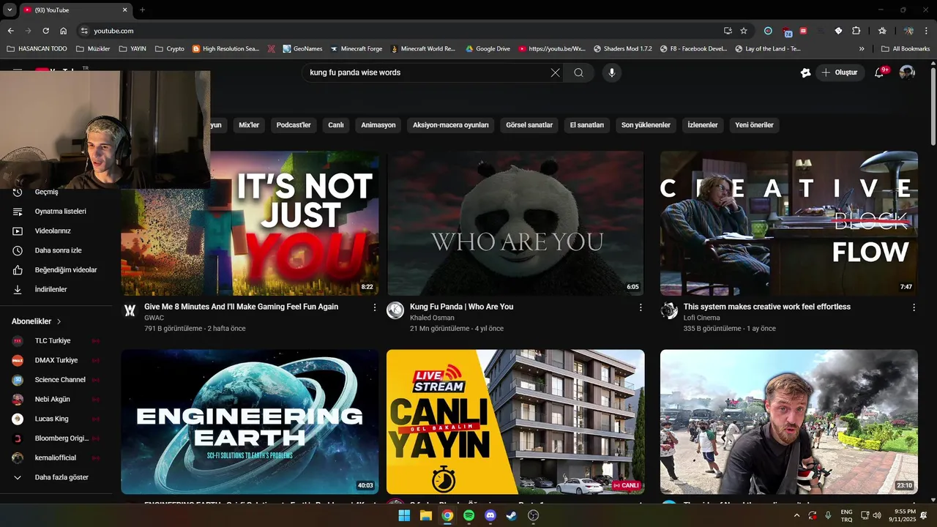
Task: Select the Aksiyon-macera oyunları filter chip
Action: click(451, 125)
